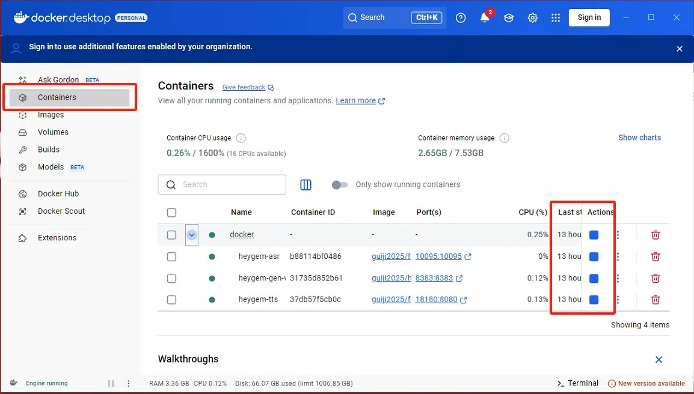Open the apps grid icon
This screenshot has height=394, width=694.
(556, 17)
